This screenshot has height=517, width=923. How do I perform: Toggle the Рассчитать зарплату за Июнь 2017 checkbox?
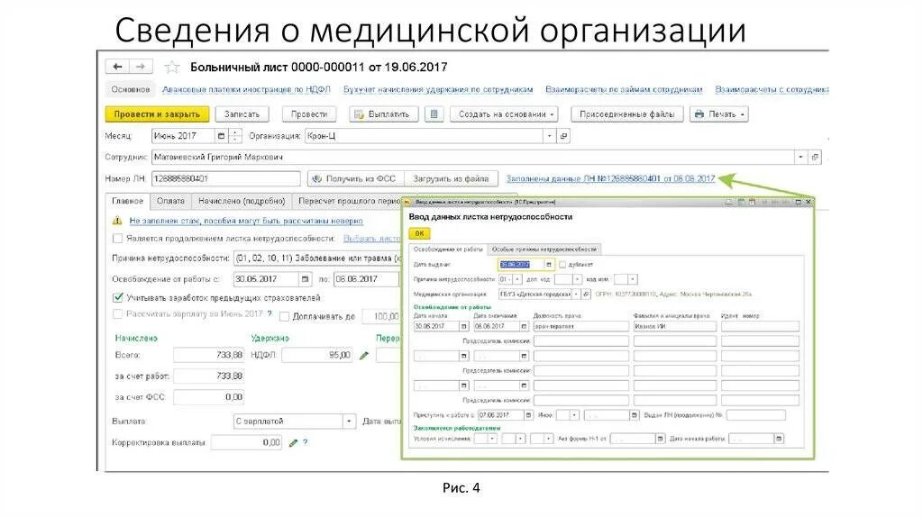coord(118,314)
